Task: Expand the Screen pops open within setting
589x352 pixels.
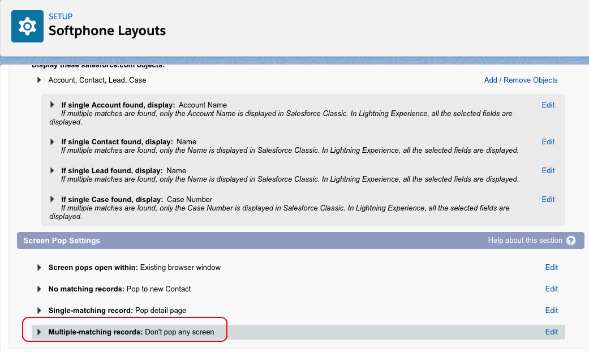Action: pos(39,268)
